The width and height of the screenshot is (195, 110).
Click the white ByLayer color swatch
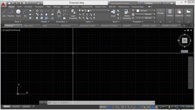[x=138, y=11]
